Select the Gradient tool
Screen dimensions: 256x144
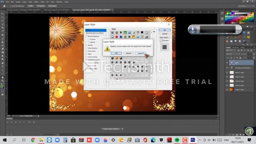point(2,52)
